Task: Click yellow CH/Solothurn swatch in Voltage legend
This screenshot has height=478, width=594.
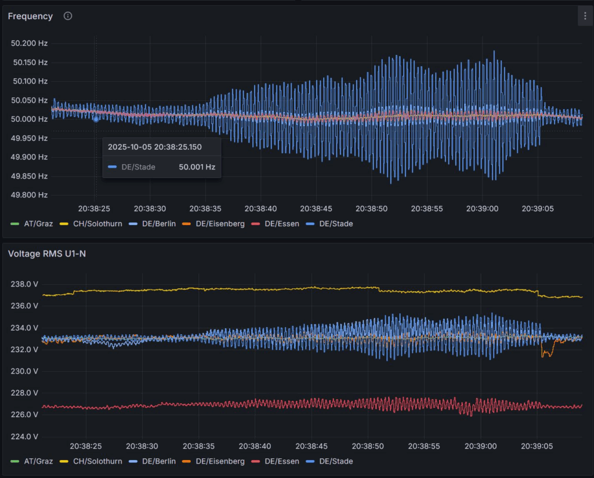Action: pos(64,461)
